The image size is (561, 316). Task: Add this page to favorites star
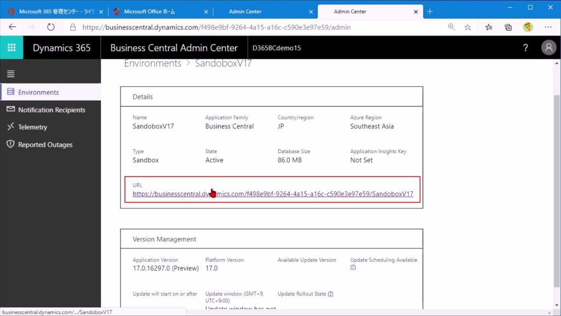[x=468, y=27]
